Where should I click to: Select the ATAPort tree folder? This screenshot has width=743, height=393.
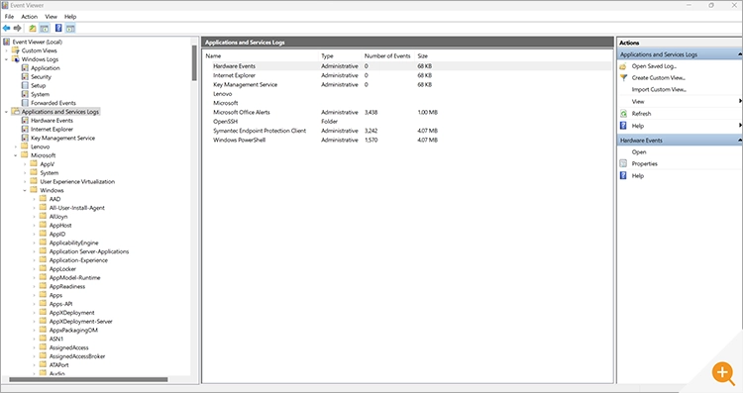(58, 365)
